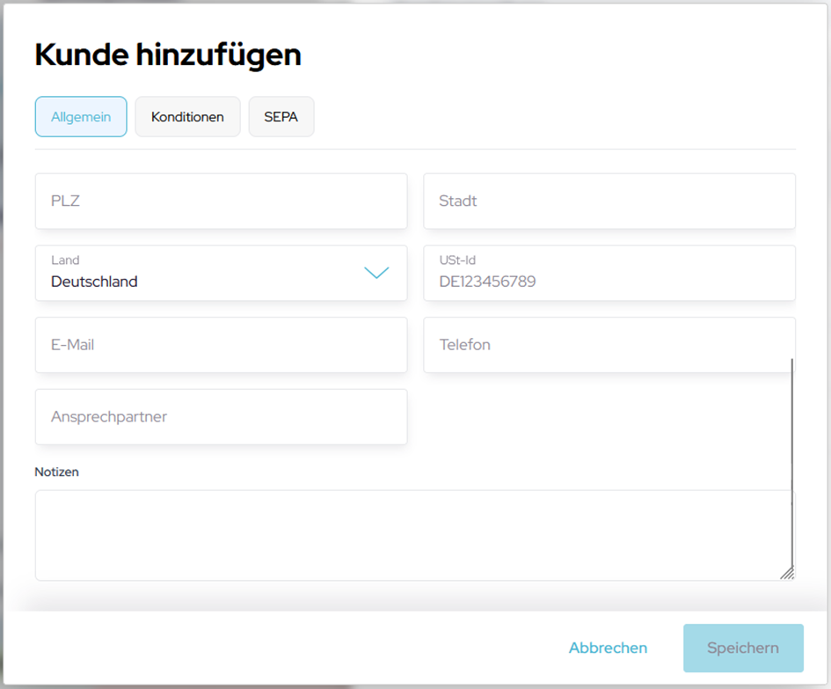831x689 pixels.
Task: Click the Speichern button
Action: coord(742,649)
